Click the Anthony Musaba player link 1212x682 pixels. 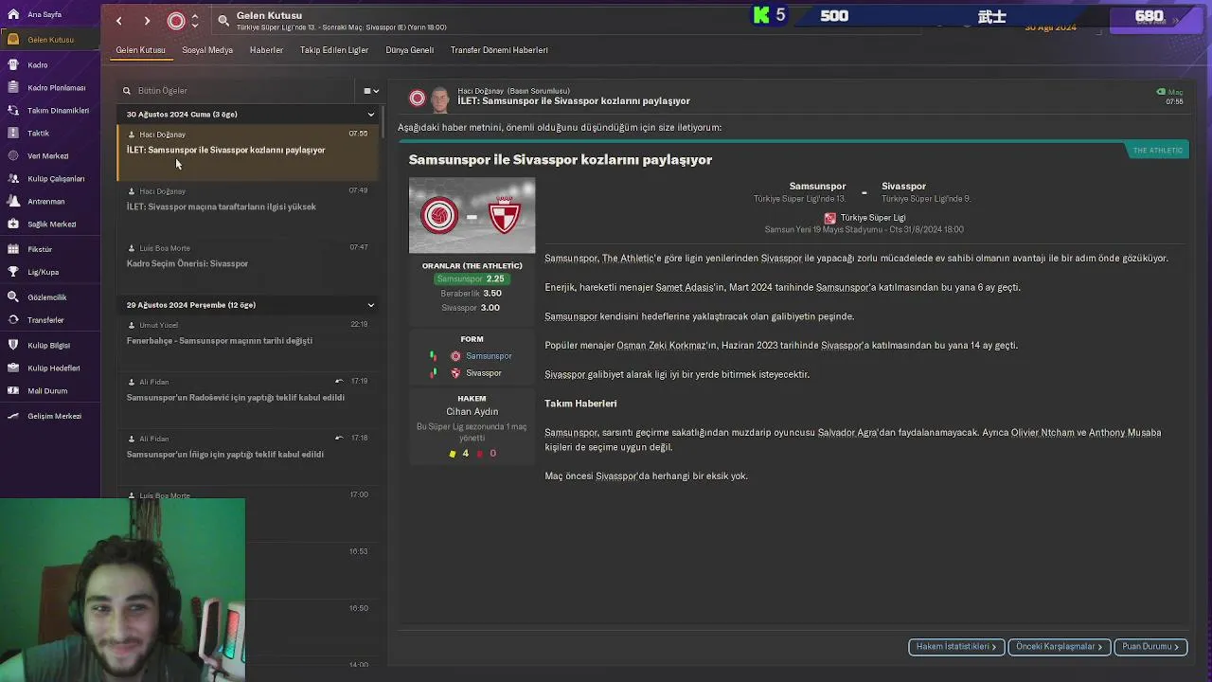1125,433
